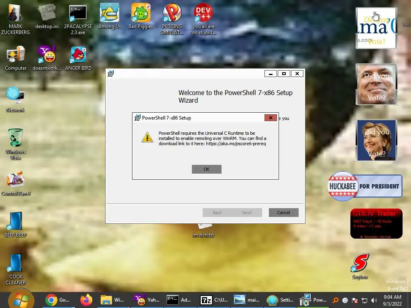Switch to the PowerShell installer taskbar item
The image size is (411, 308).
(313, 300)
